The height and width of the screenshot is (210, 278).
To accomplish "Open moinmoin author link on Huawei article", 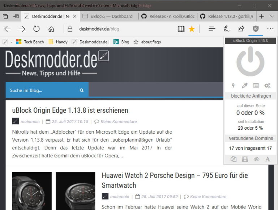I will point(120,197).
